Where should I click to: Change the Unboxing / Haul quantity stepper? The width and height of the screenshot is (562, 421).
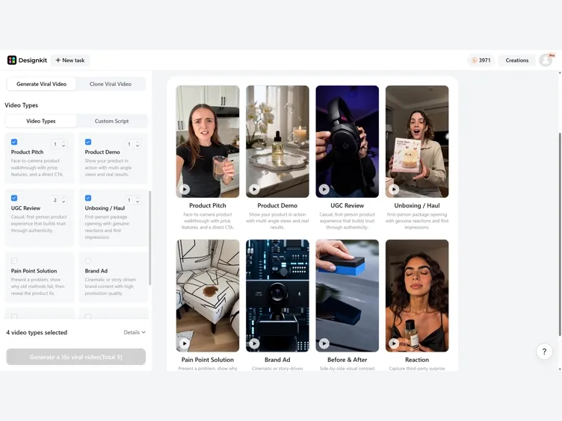[133, 200]
